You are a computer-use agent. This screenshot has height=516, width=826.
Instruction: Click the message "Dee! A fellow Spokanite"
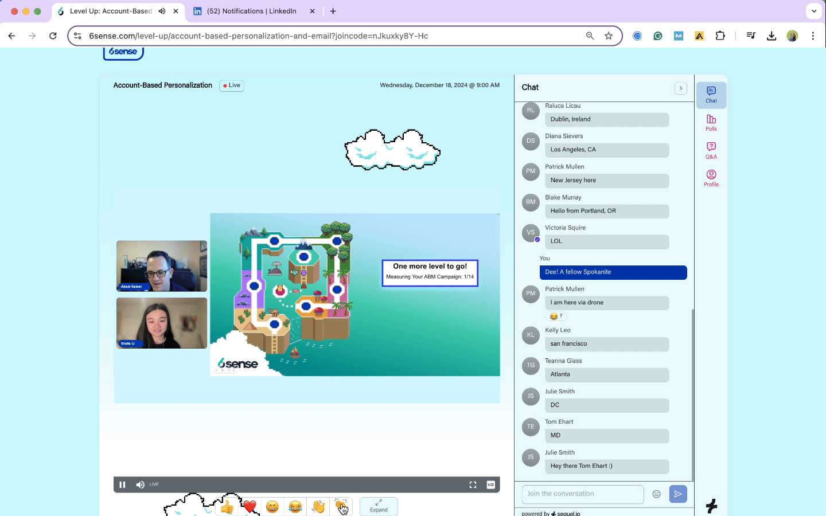[613, 272]
